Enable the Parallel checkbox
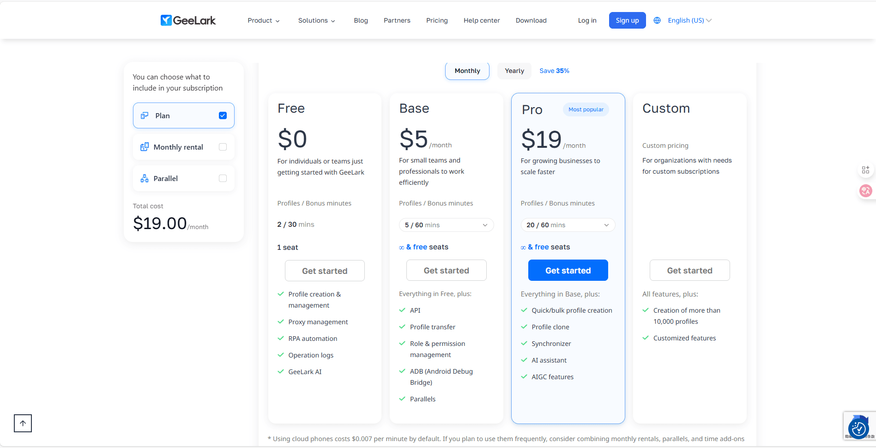 pos(223,178)
